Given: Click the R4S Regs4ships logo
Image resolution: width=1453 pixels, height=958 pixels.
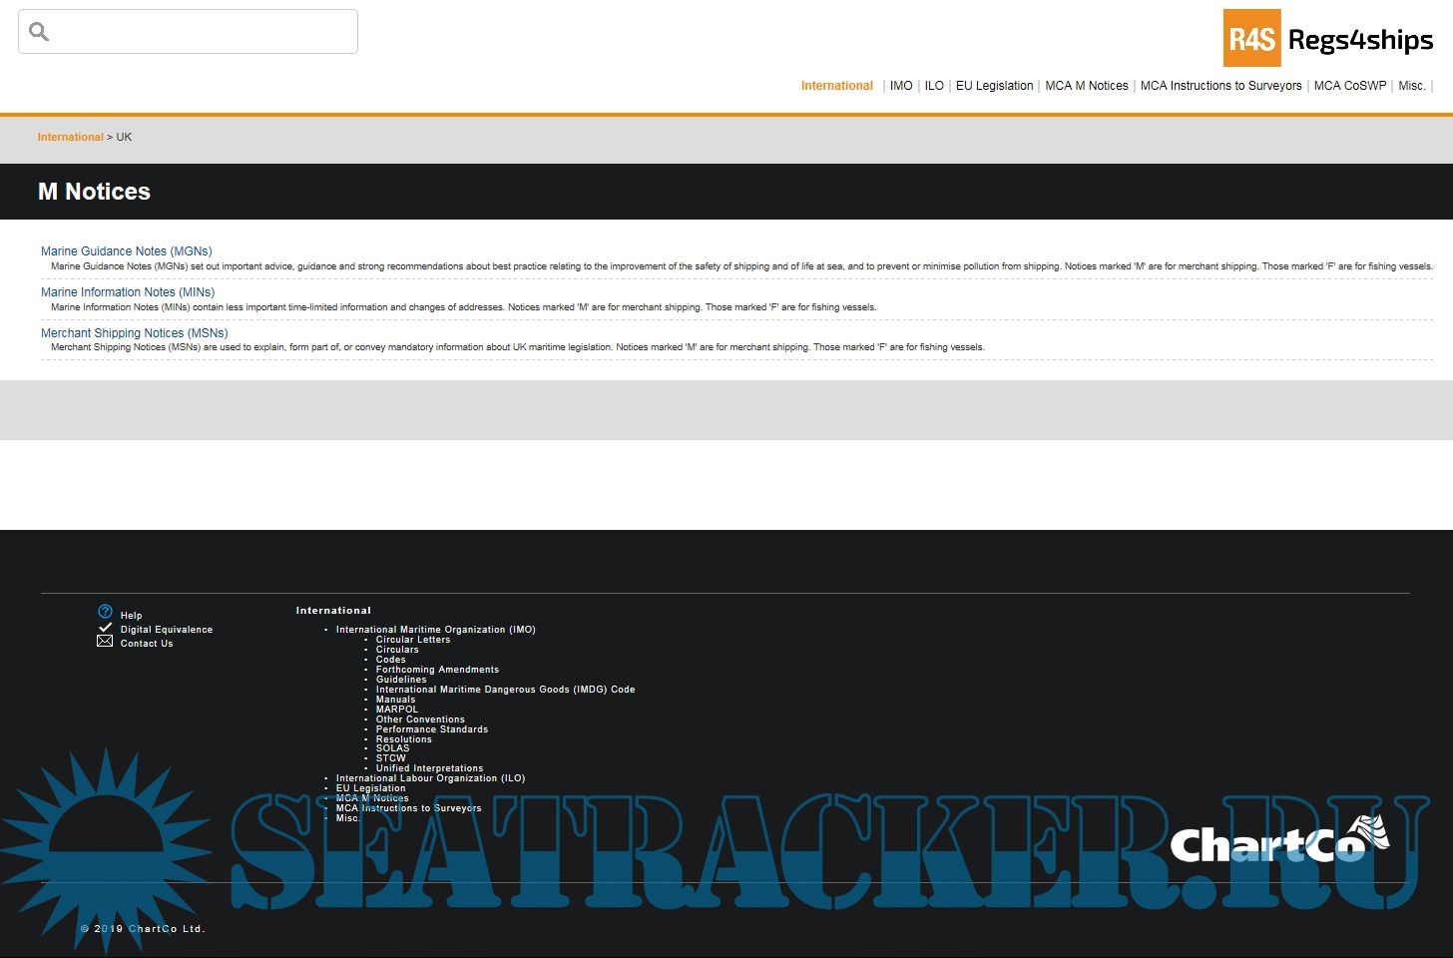Looking at the screenshot, I should (1328, 39).
